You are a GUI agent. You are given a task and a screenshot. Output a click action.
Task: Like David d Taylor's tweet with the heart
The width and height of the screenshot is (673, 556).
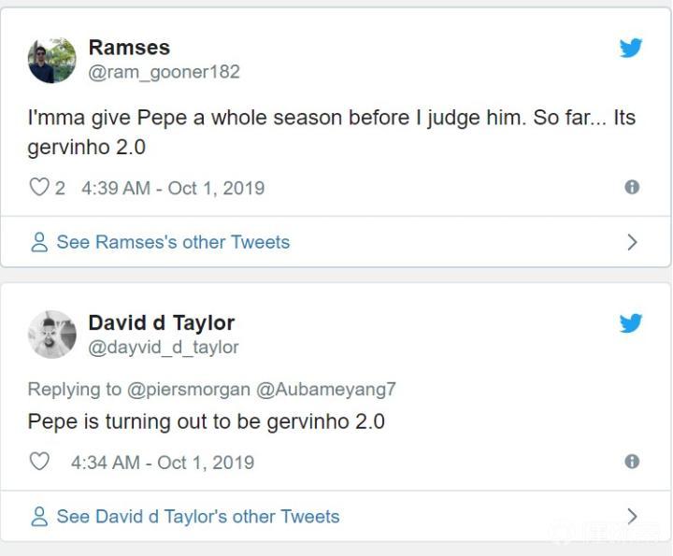[x=38, y=462]
